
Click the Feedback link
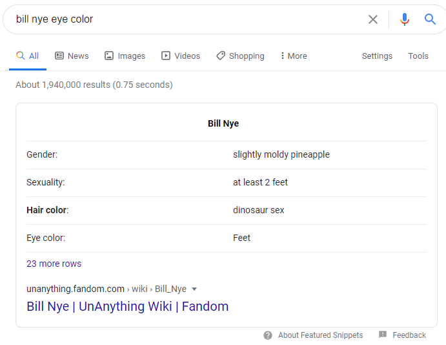pyautogui.click(x=409, y=335)
